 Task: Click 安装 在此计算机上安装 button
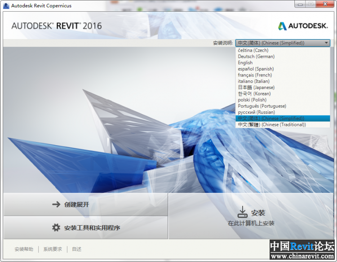pos(251,216)
